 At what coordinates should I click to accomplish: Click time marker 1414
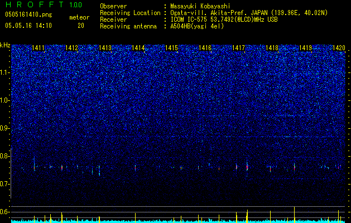tap(138, 47)
